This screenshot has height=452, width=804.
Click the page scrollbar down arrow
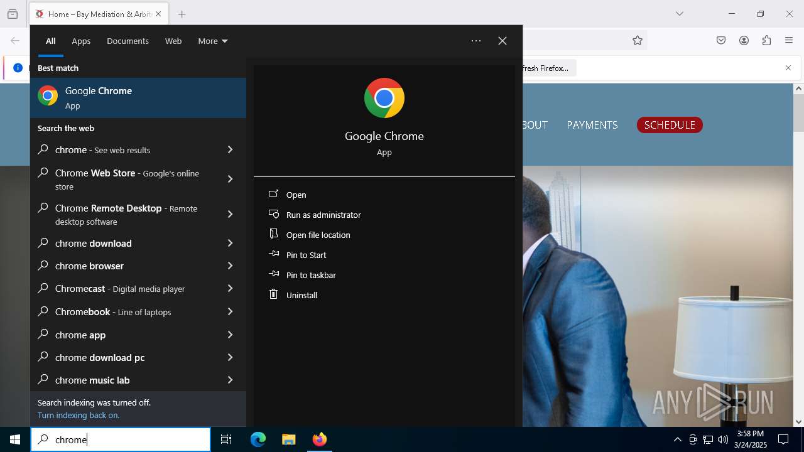[798, 421]
